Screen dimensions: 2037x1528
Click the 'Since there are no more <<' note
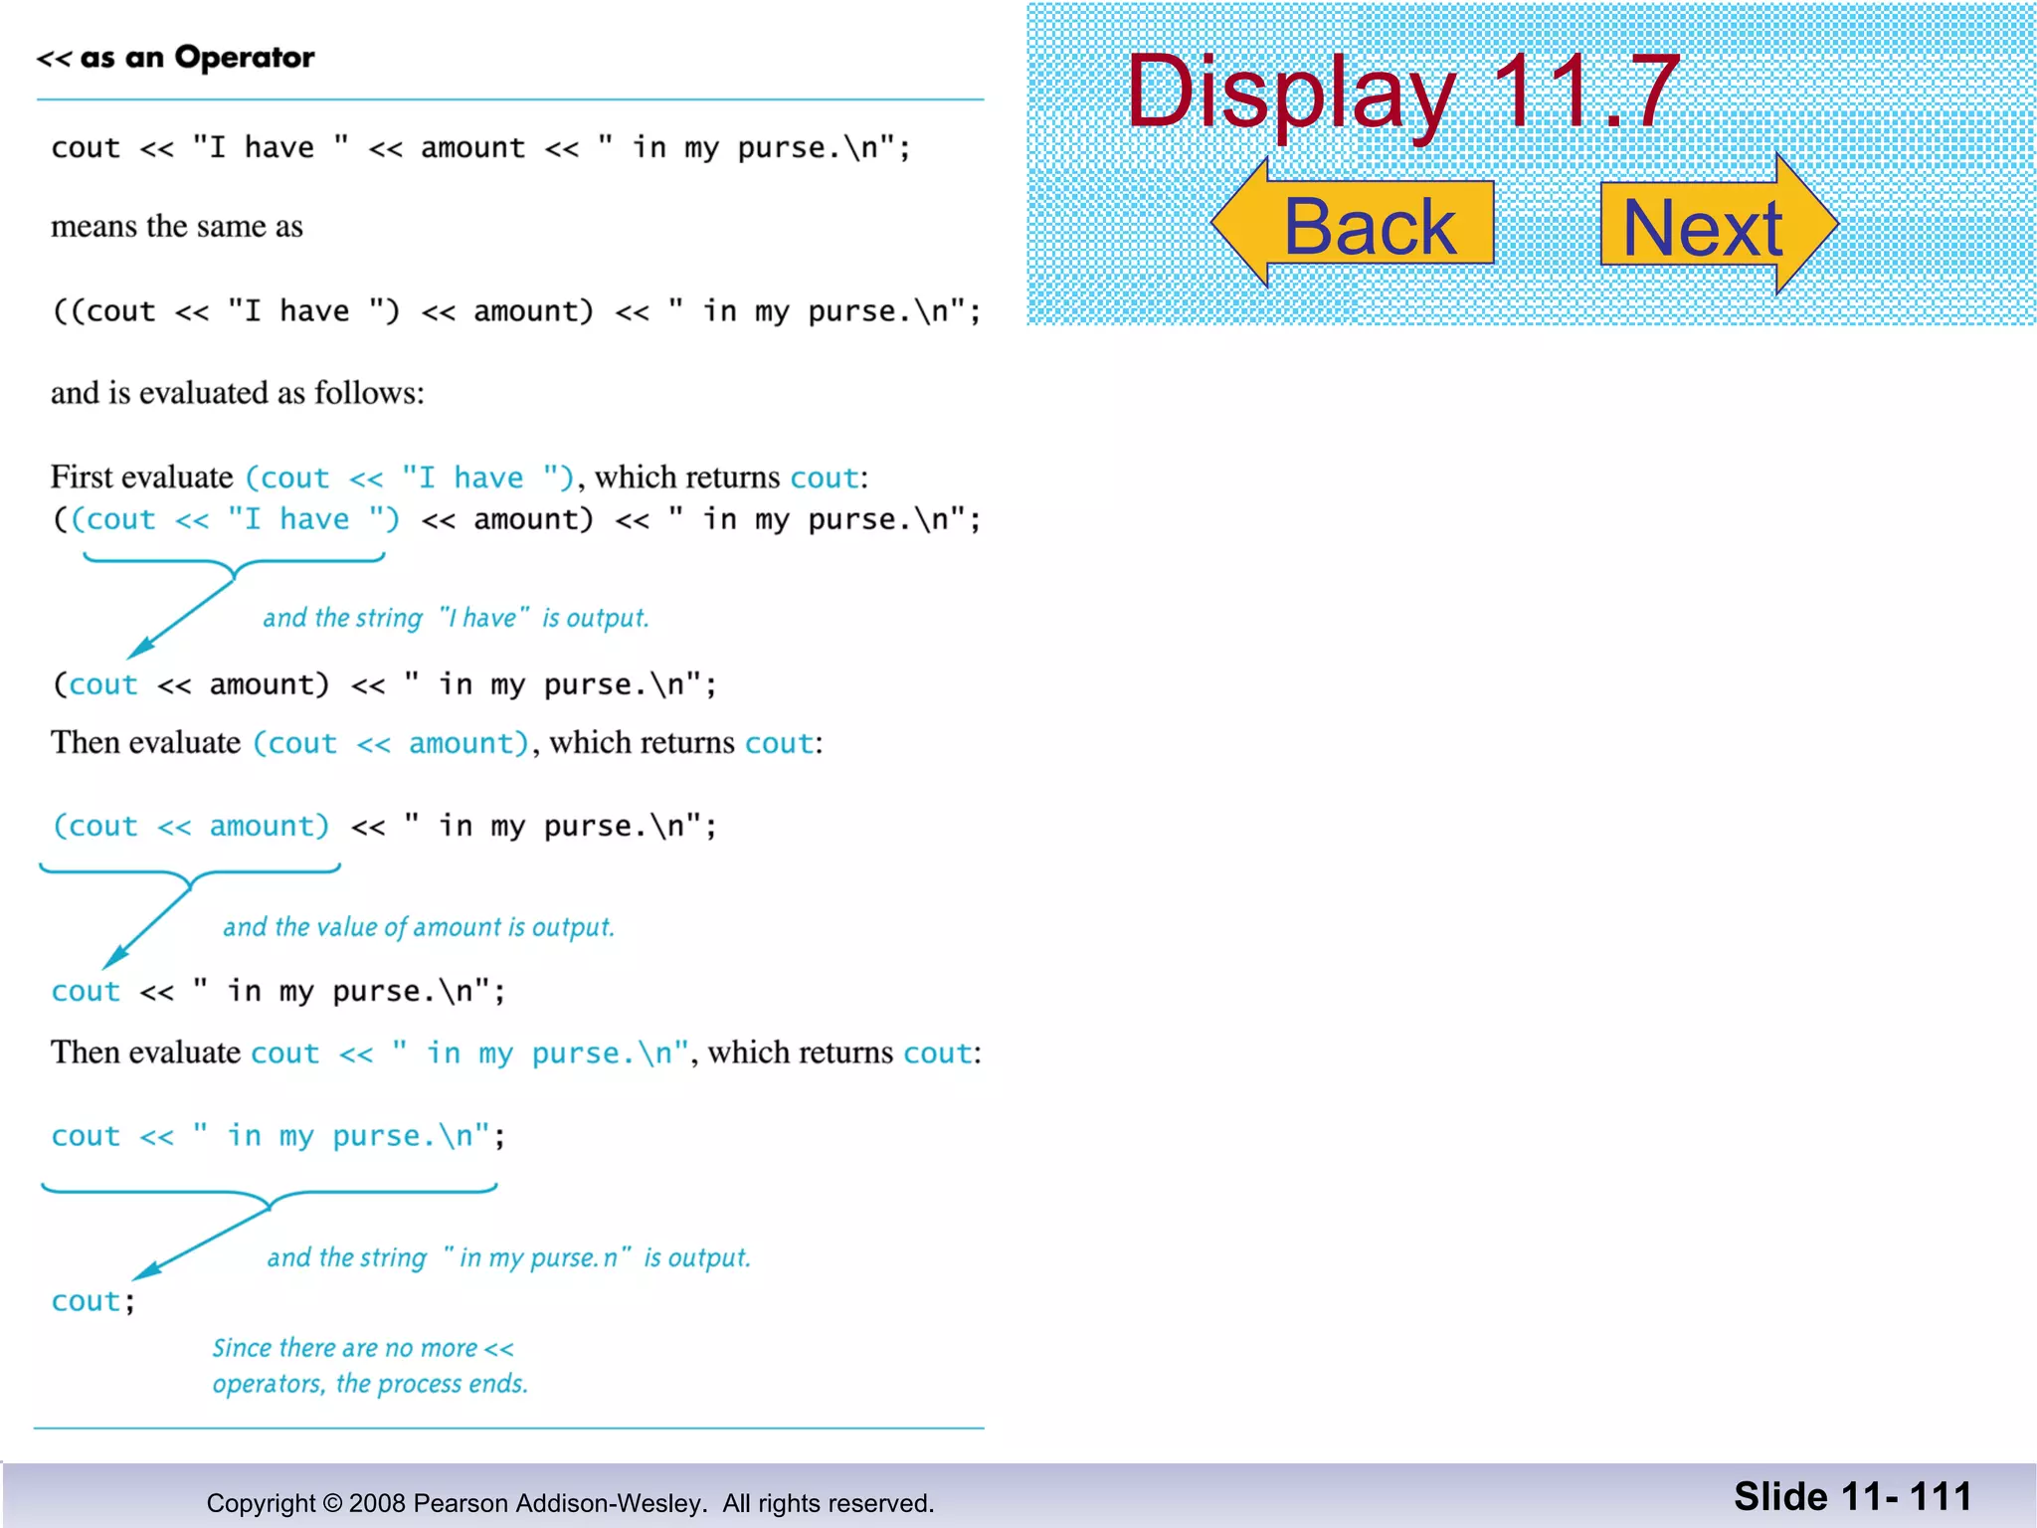363,1348
